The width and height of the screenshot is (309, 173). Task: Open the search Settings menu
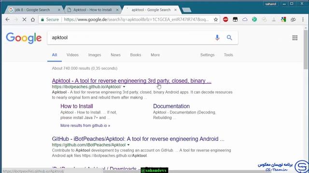pos(207,55)
